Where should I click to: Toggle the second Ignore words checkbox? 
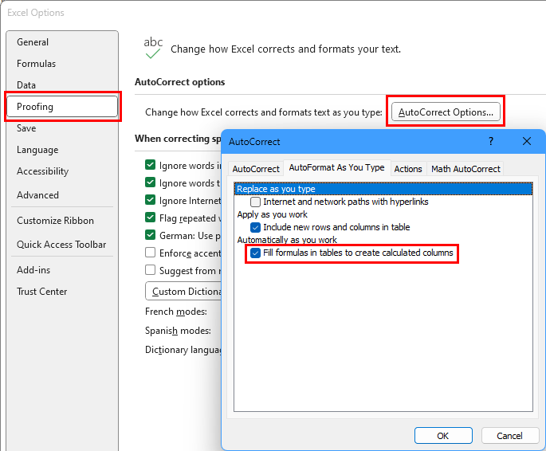(150, 182)
